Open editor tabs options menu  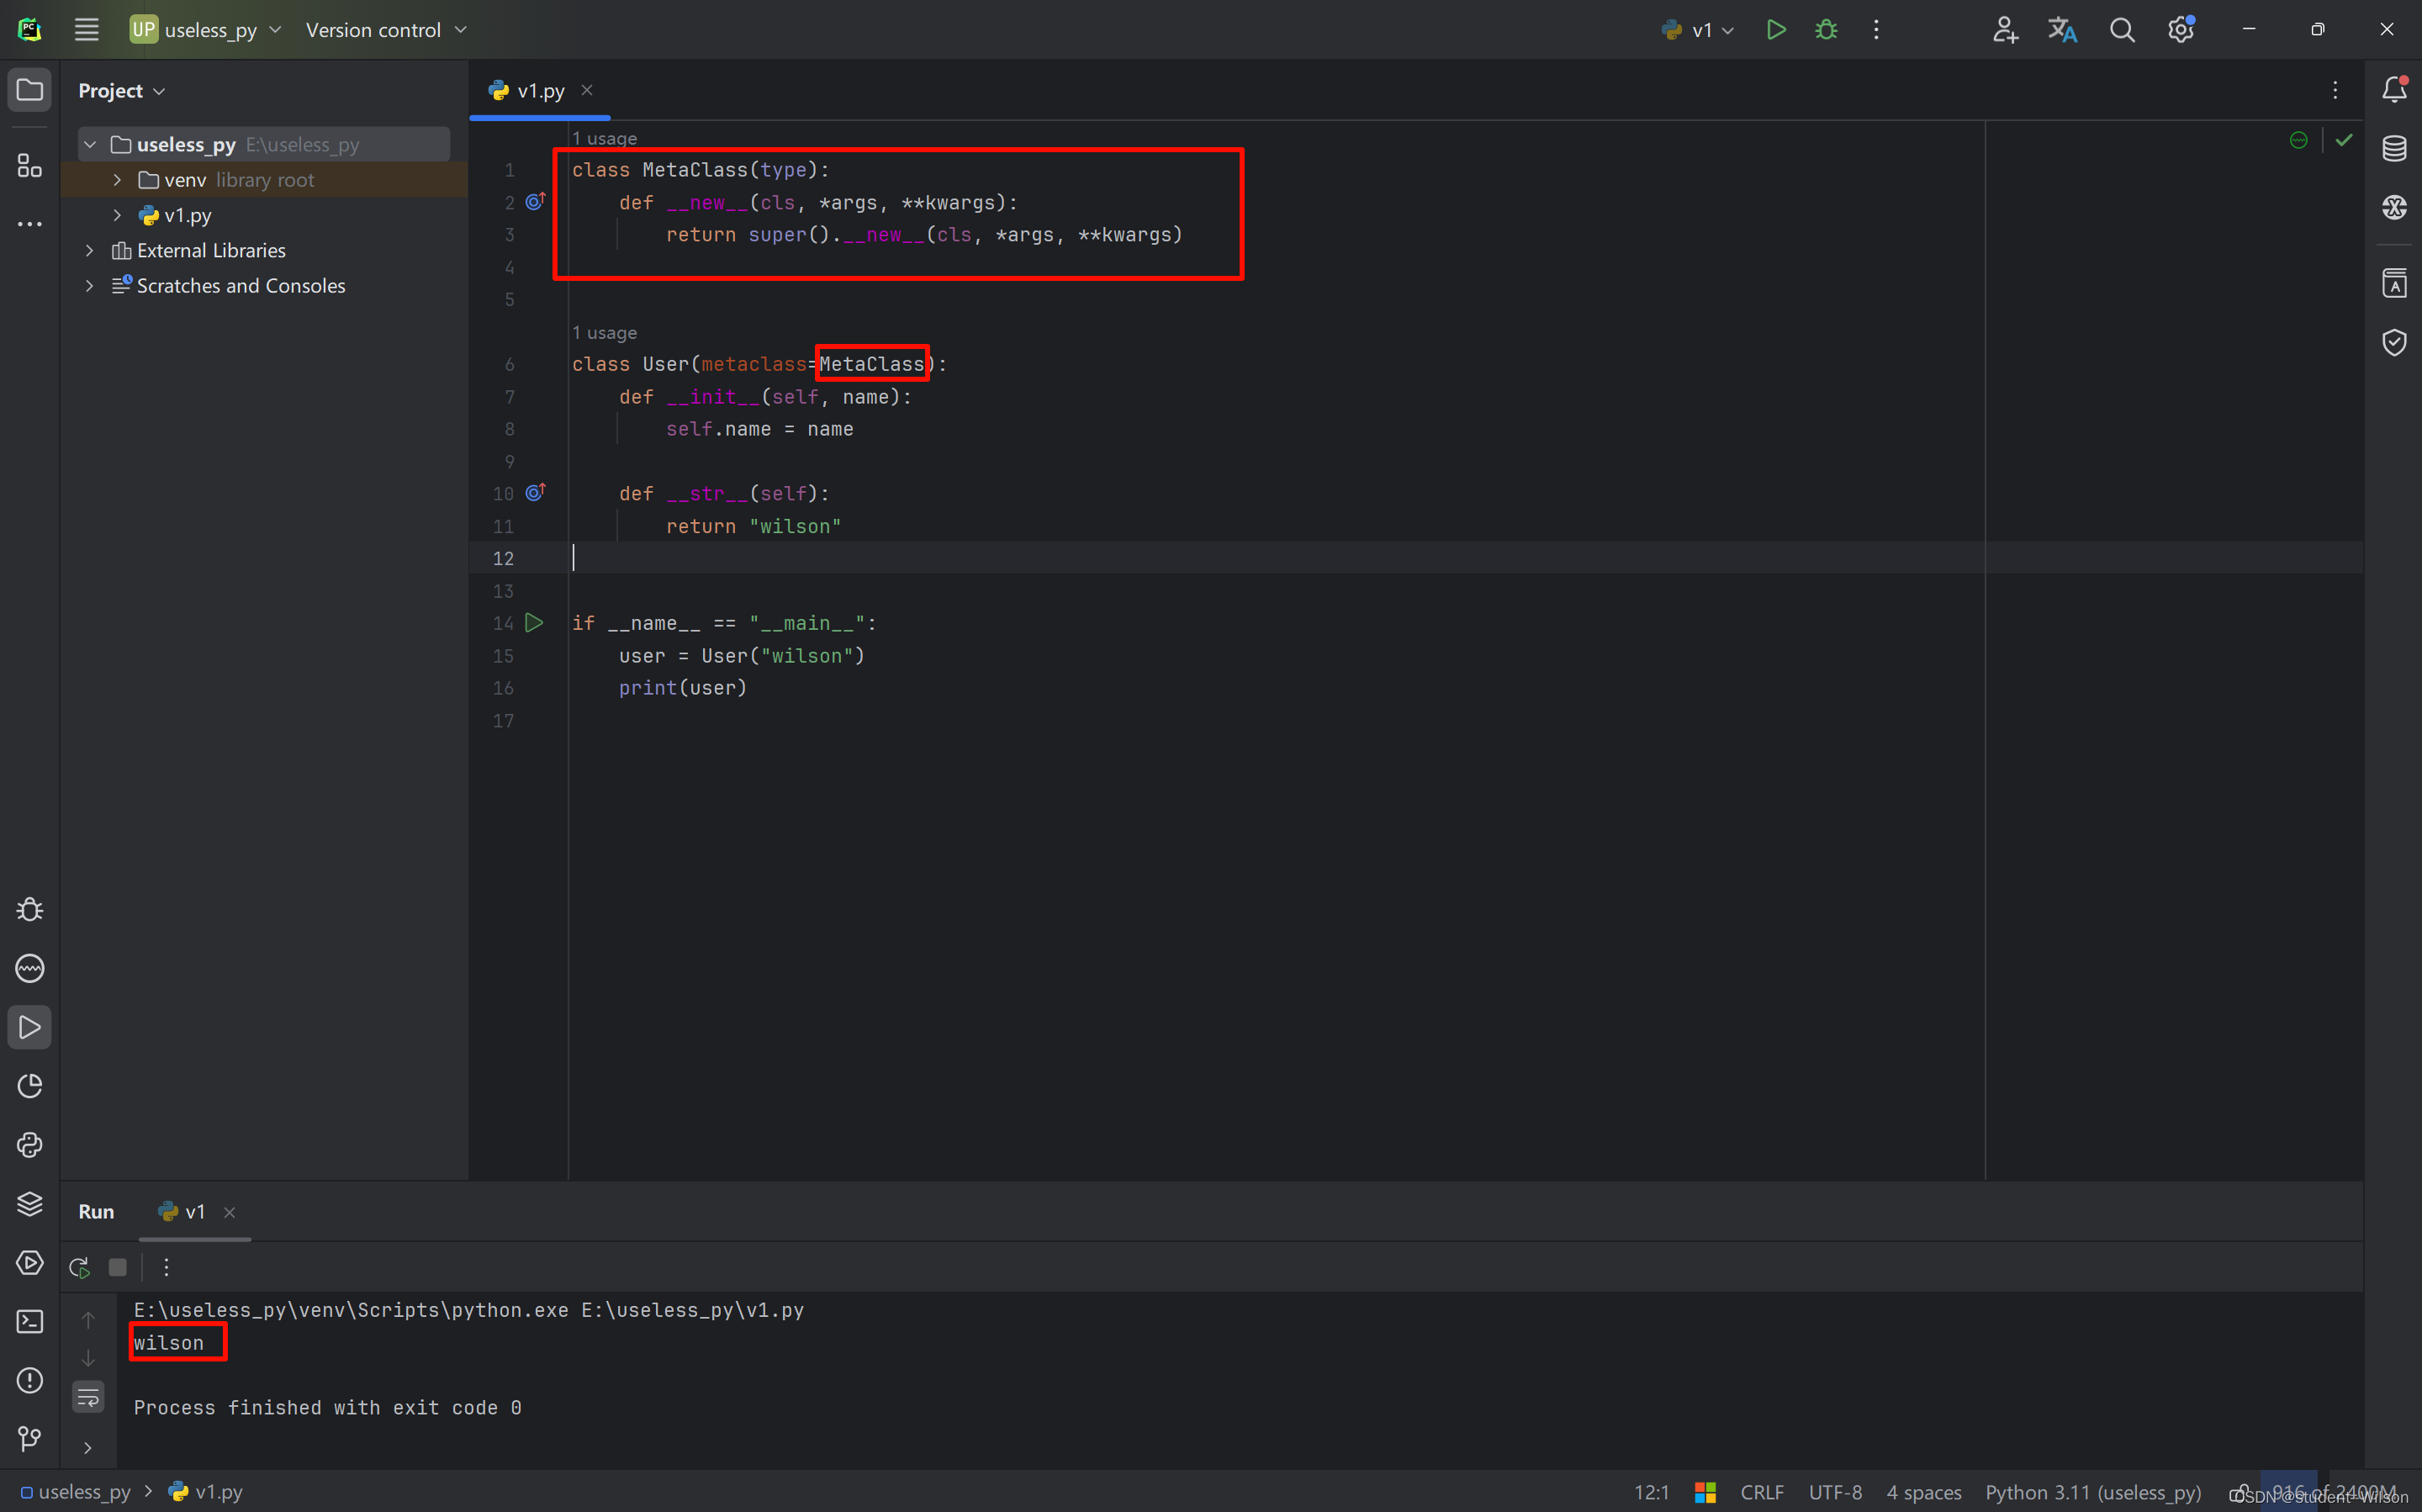pos(2335,90)
